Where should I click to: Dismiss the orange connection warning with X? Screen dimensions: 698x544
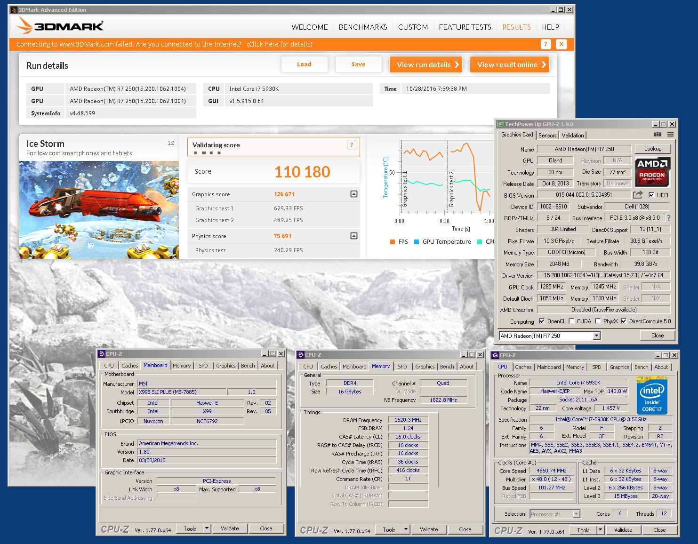(x=561, y=44)
